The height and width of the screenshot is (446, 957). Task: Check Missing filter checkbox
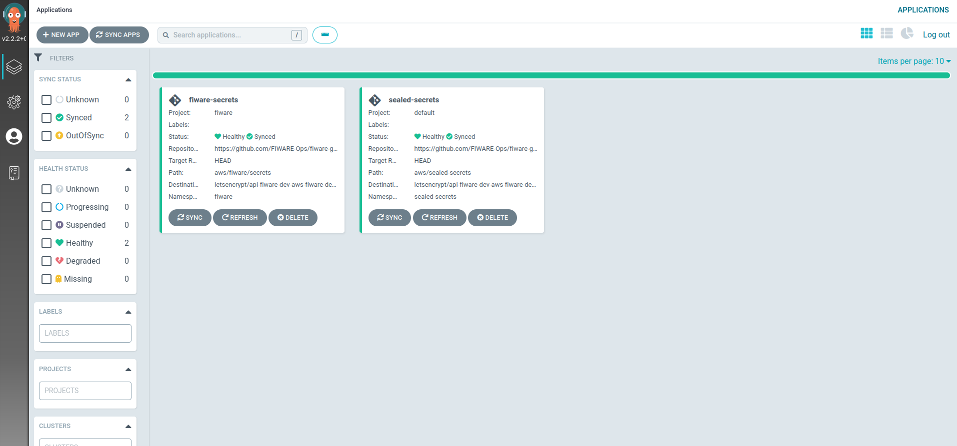pos(46,279)
